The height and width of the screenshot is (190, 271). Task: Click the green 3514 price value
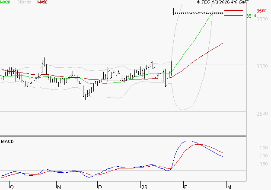(x=252, y=16)
